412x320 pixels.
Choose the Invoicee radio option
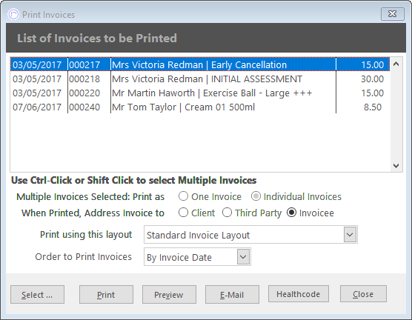(292, 213)
